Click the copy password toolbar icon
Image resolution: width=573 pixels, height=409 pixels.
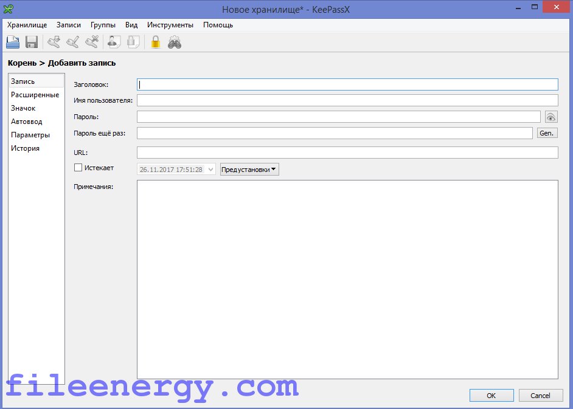pos(133,42)
